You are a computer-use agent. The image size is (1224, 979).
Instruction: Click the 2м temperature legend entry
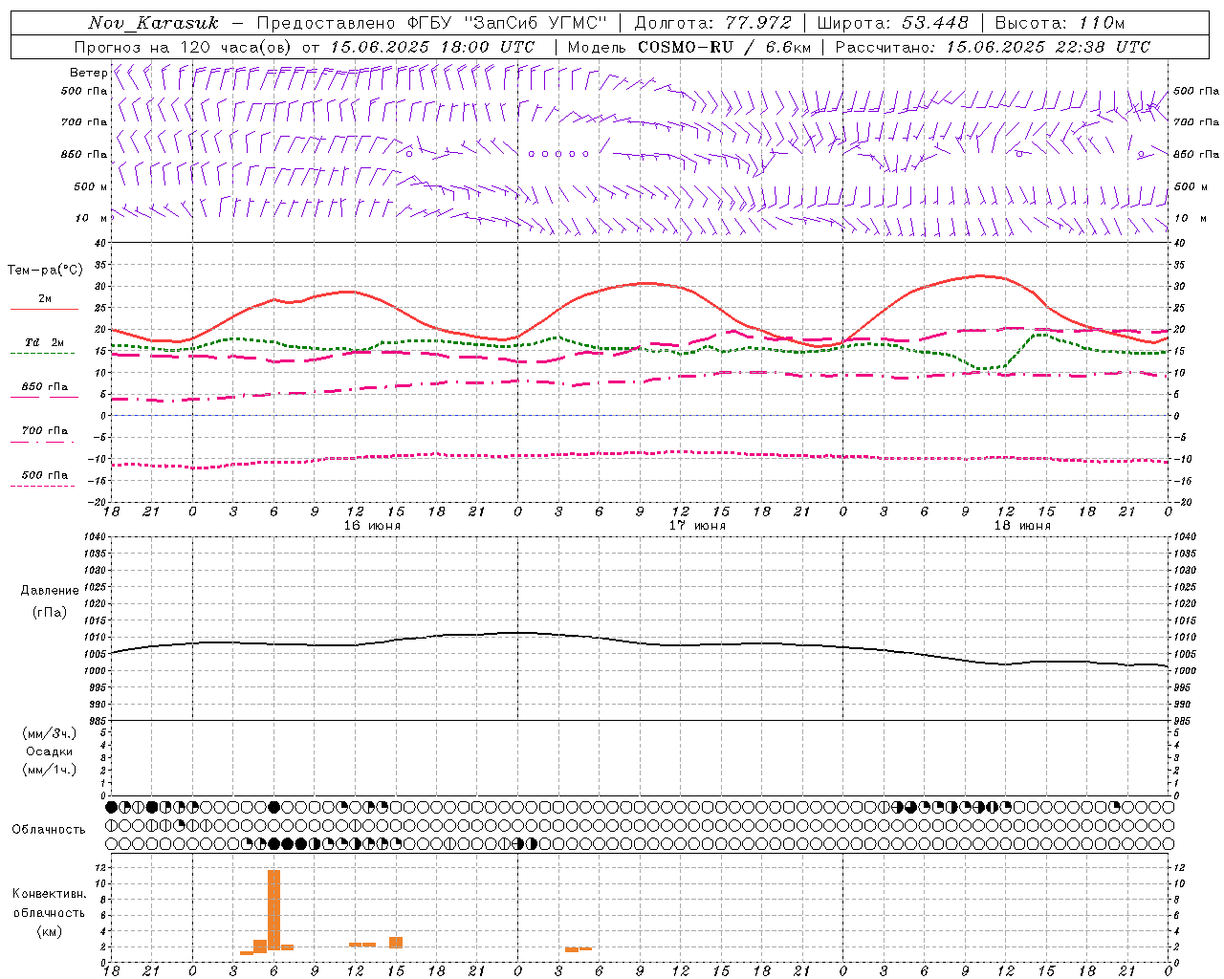(45, 299)
